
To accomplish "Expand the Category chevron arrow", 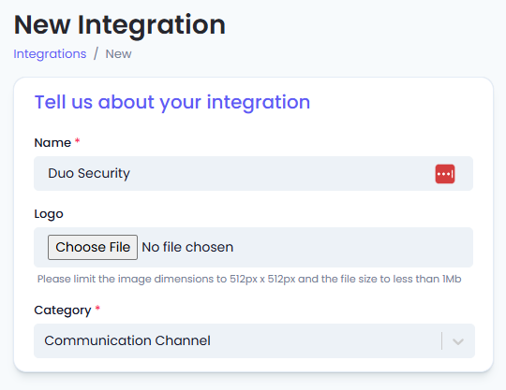I will (458, 341).
